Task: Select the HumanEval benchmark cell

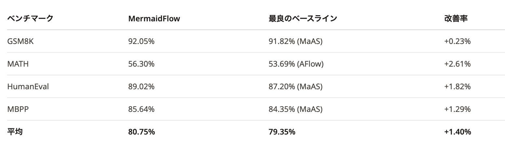Action: (28, 86)
